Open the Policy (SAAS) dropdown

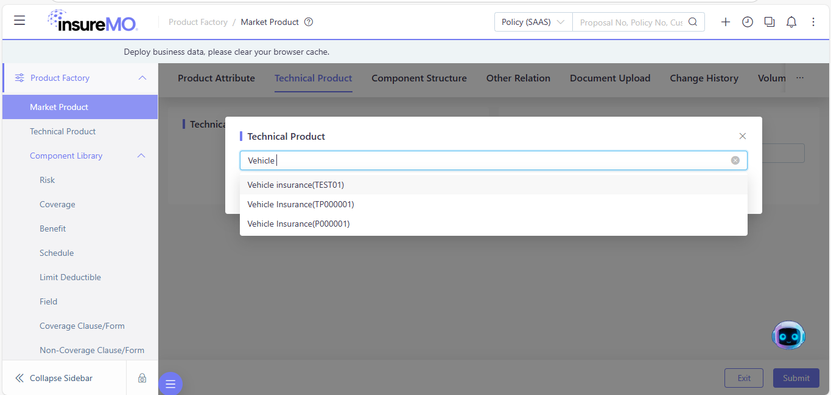coord(533,22)
